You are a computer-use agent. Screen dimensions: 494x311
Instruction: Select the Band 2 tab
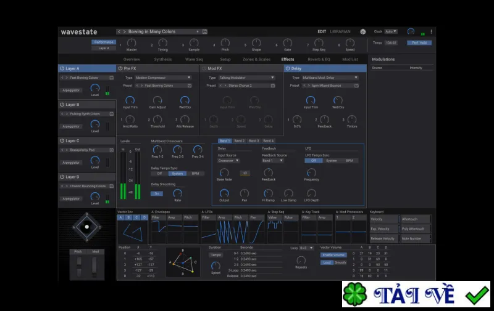(240, 141)
